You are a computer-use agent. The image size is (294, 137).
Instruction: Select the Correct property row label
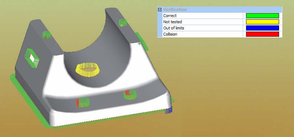click(x=170, y=16)
